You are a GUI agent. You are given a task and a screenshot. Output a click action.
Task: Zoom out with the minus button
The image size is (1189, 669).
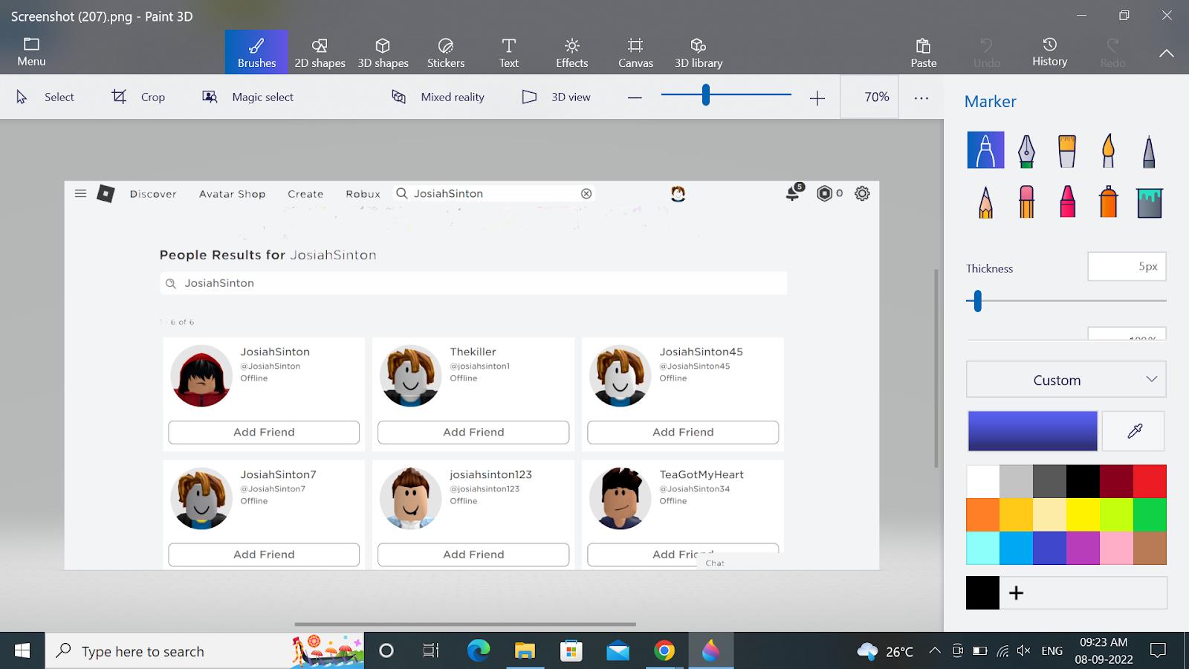click(x=635, y=97)
